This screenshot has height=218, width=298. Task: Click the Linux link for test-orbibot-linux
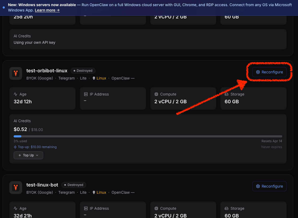[x=101, y=78]
